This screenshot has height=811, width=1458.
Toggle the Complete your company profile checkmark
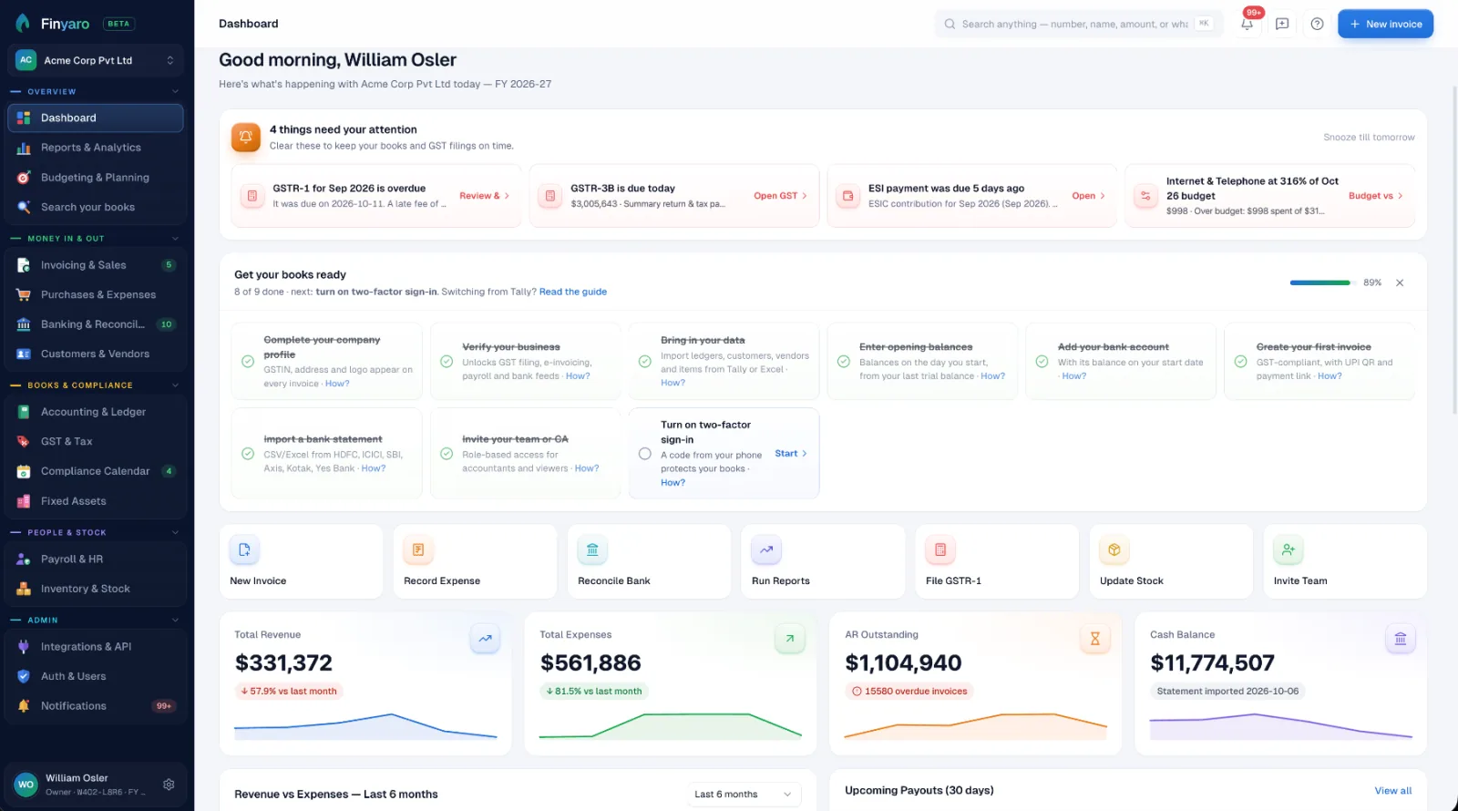[x=248, y=362]
